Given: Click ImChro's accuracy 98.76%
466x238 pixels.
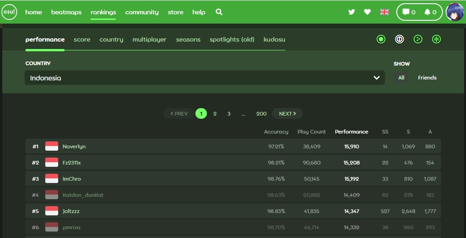Looking at the screenshot, I should tap(276, 179).
